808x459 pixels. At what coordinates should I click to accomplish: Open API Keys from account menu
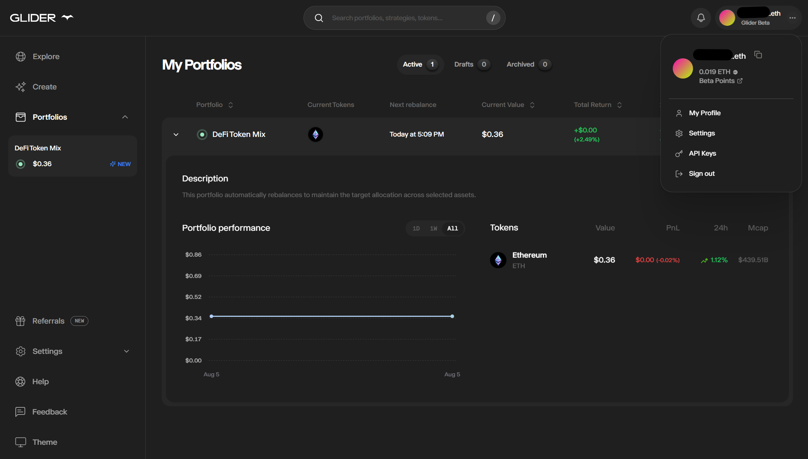[702, 153]
